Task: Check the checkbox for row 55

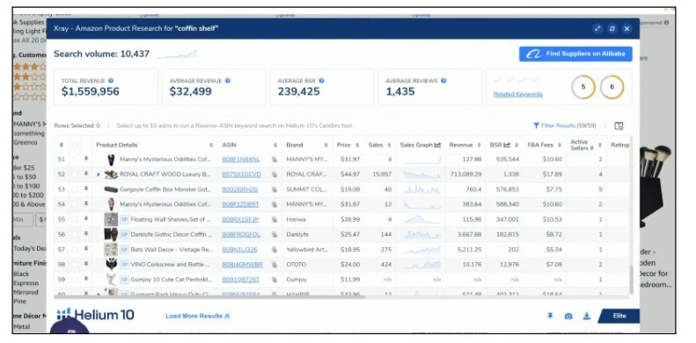Action: point(75,219)
